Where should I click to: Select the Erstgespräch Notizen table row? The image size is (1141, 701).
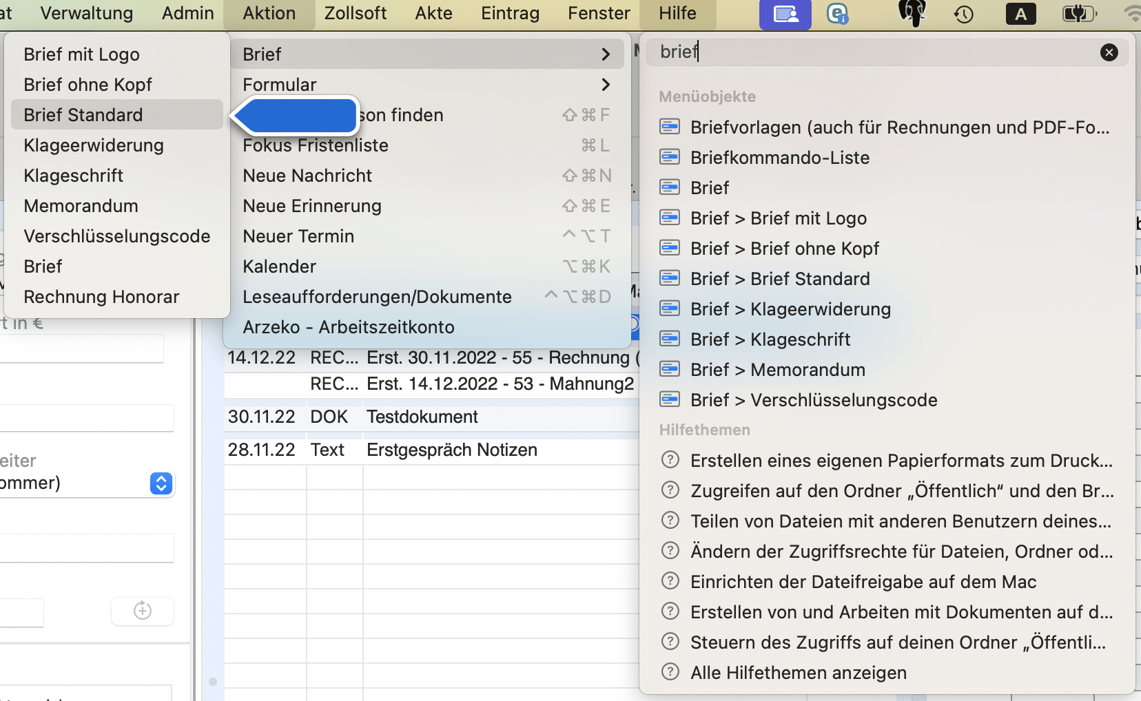[x=432, y=450]
